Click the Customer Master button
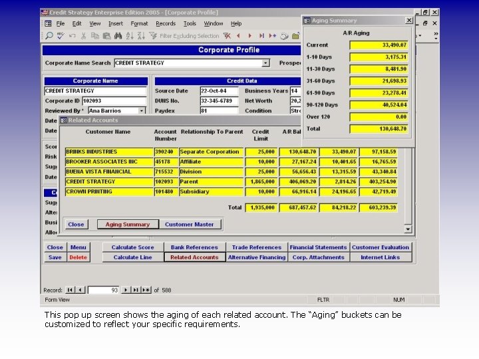 pyautogui.click(x=190, y=225)
